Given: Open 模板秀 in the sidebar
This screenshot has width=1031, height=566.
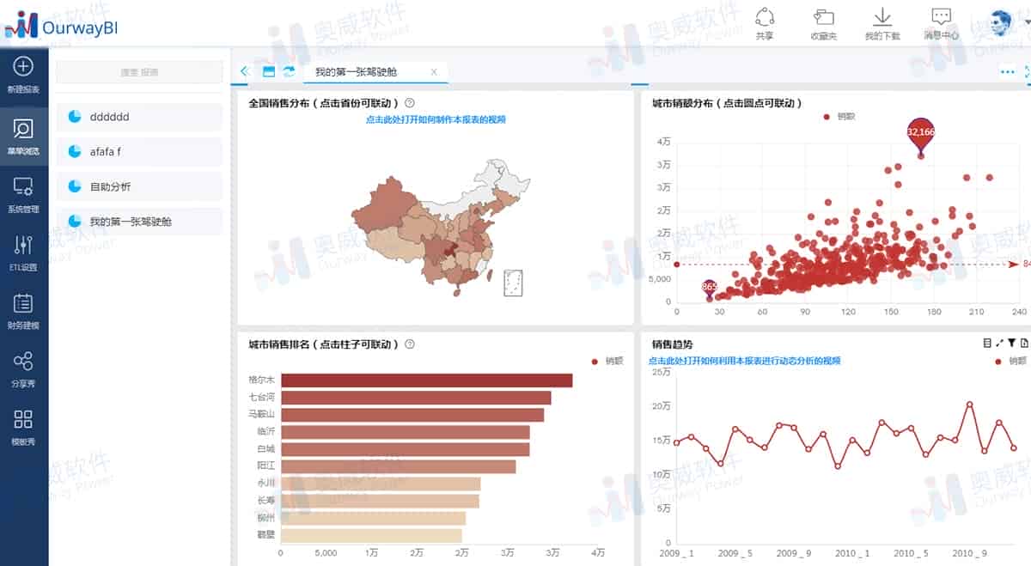Looking at the screenshot, I should tap(23, 428).
